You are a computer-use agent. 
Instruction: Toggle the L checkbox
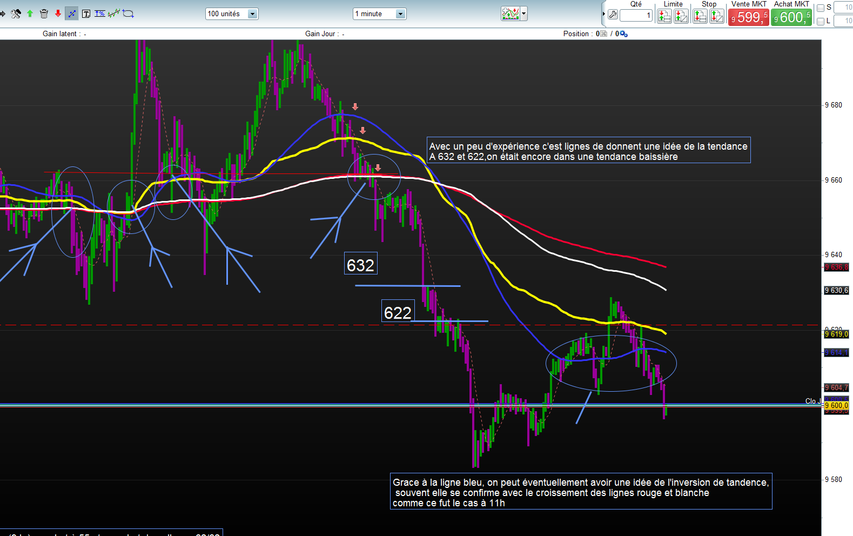pyautogui.click(x=821, y=21)
